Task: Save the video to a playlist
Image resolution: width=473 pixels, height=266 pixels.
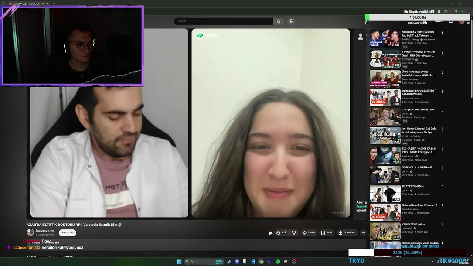Action: 327,233
